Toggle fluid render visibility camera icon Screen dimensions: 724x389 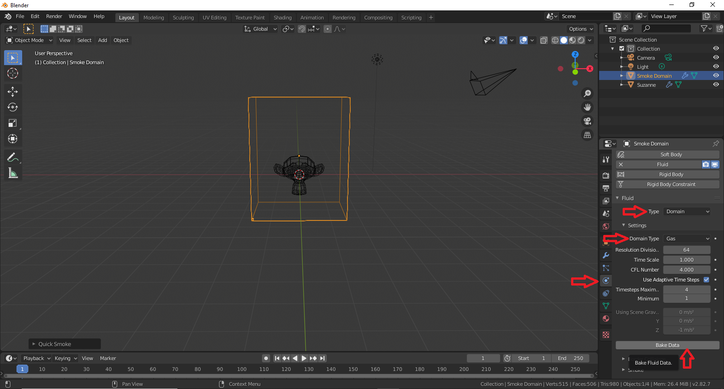706,164
